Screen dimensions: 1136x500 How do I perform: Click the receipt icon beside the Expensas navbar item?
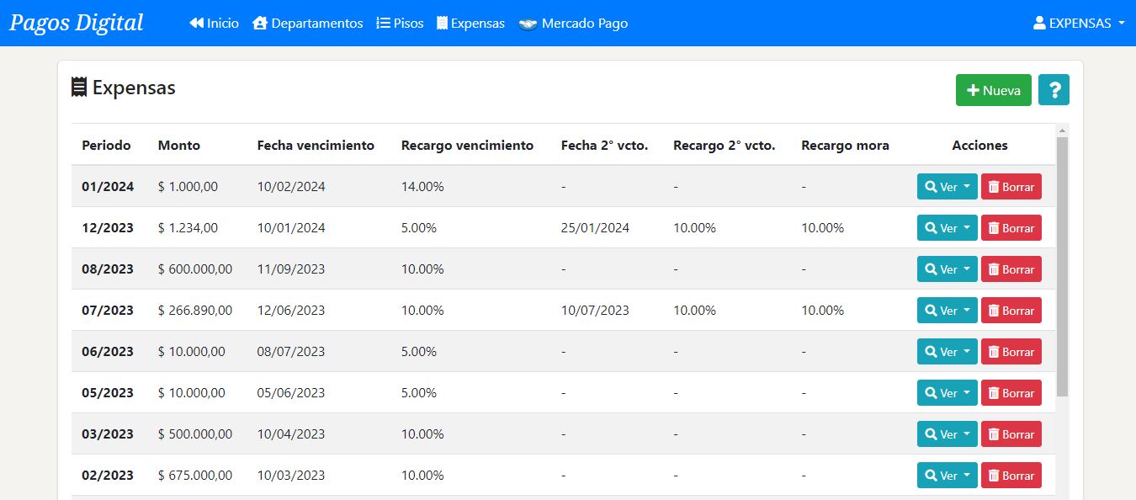pyautogui.click(x=442, y=24)
